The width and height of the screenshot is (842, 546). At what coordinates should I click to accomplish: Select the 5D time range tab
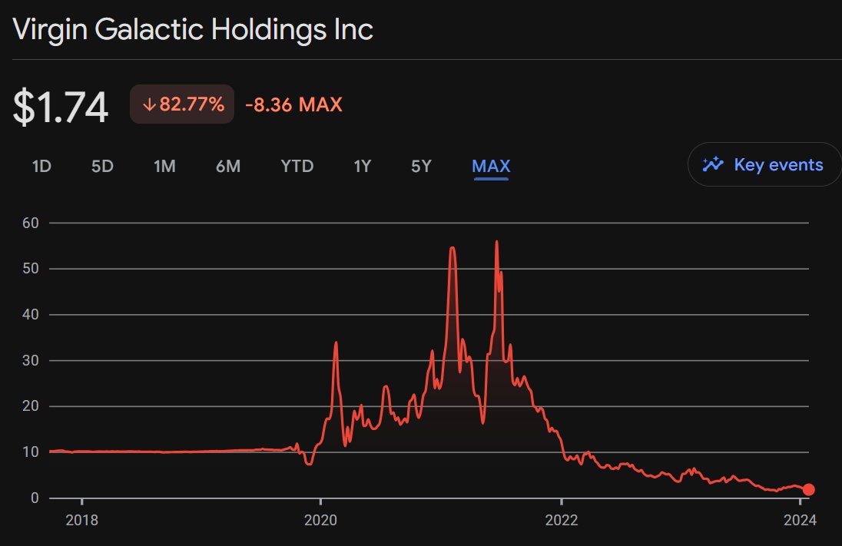coord(102,165)
